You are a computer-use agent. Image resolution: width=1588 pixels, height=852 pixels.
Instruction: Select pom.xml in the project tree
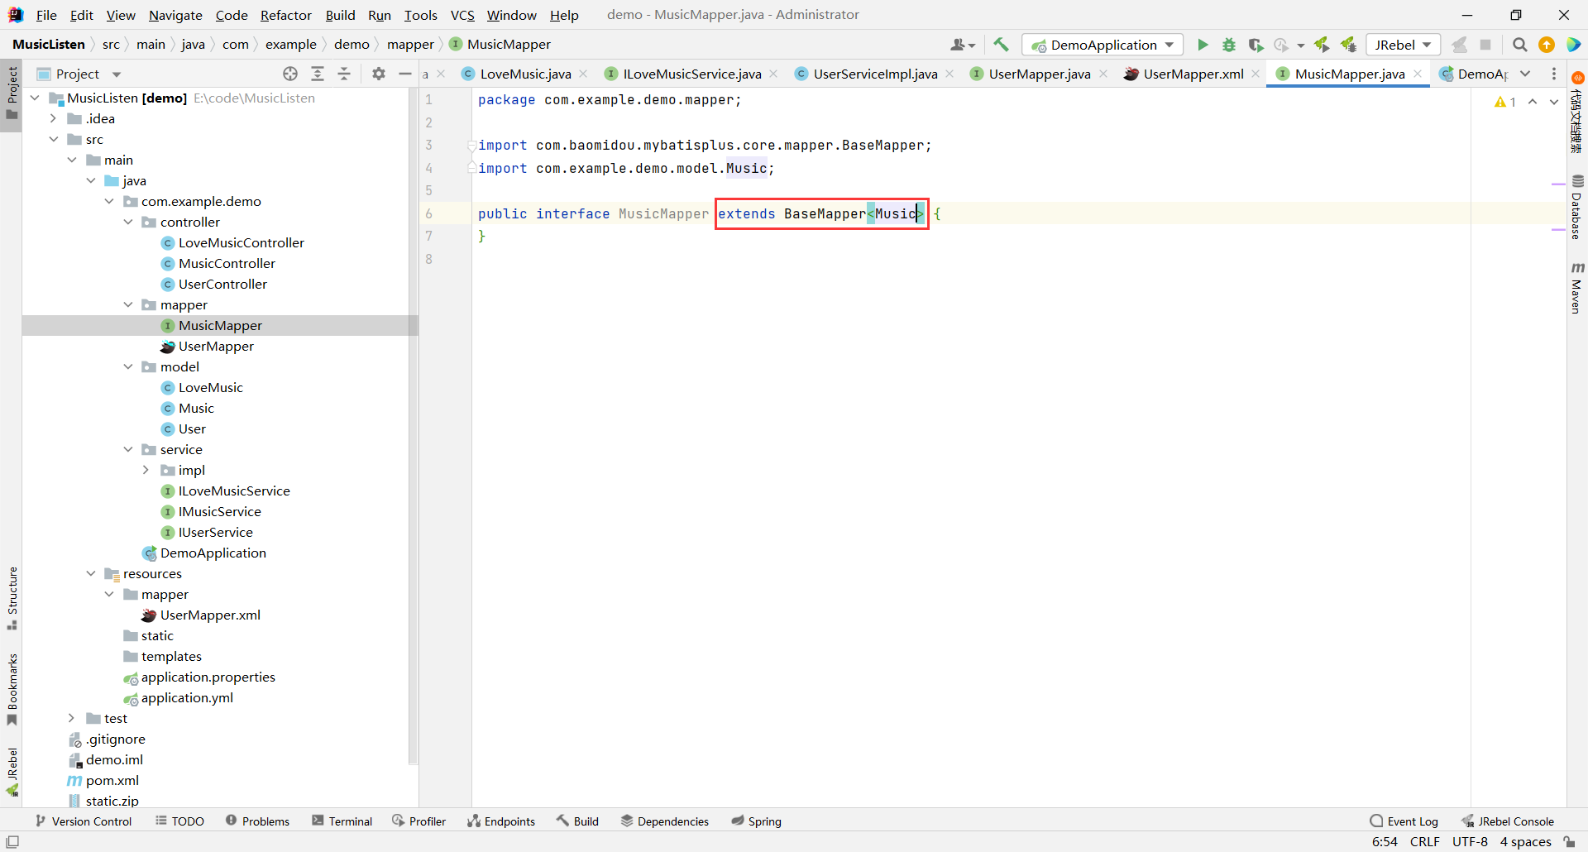pos(112,780)
